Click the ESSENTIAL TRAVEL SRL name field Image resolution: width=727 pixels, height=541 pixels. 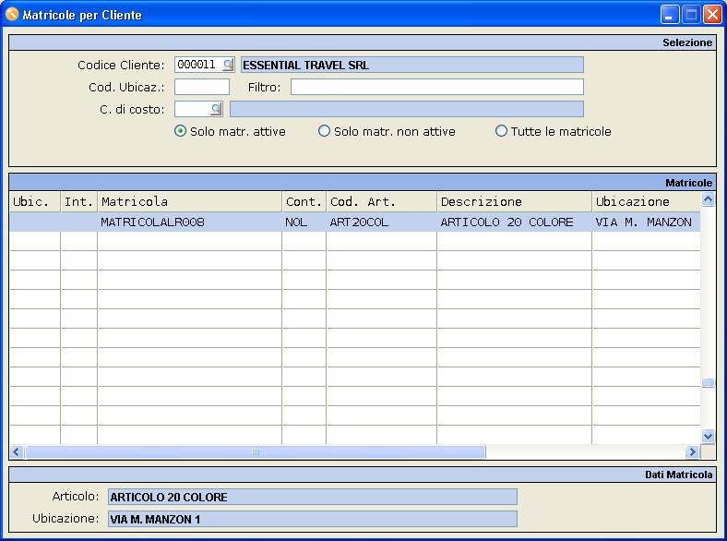pyautogui.click(x=411, y=65)
